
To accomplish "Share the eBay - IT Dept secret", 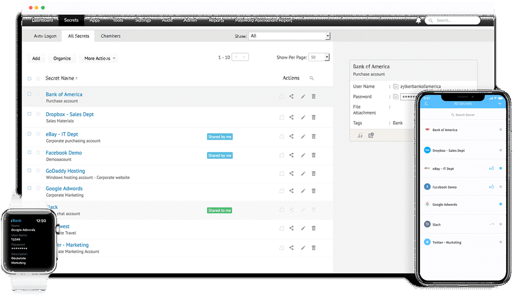I will click(x=291, y=136).
